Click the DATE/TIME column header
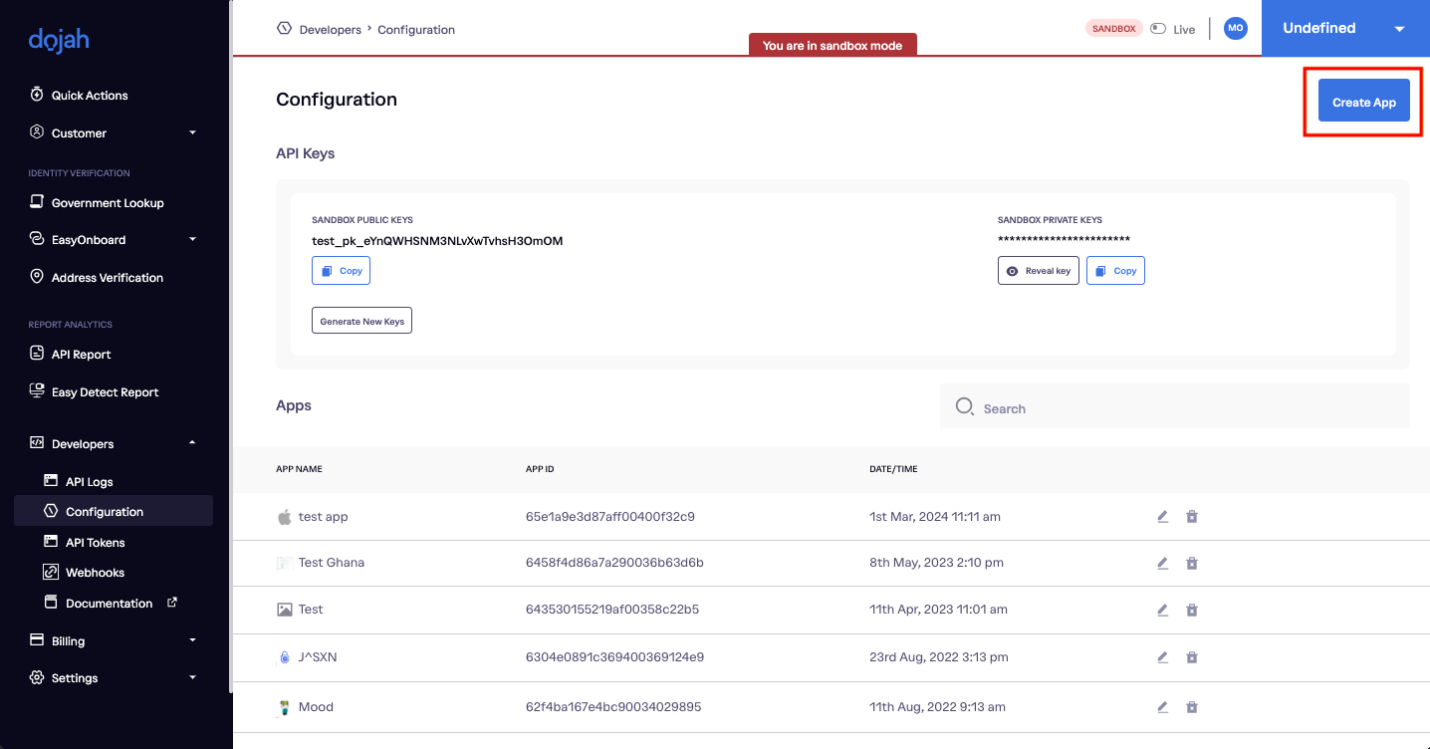This screenshot has width=1430, height=749. click(893, 469)
